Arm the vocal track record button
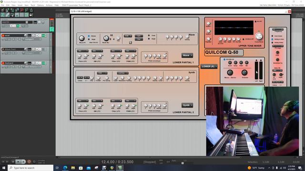The width and height of the screenshot is (305, 171). [x=3, y=36]
